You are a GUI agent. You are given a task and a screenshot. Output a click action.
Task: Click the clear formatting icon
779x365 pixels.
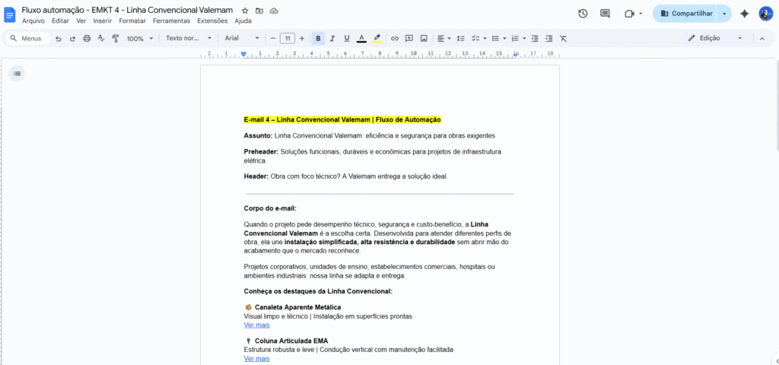(563, 38)
